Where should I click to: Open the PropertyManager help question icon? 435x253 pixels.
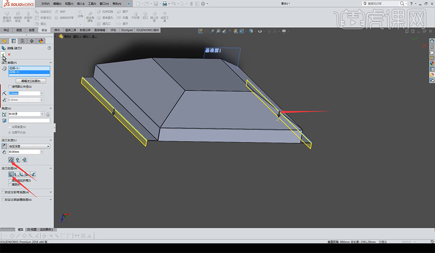click(x=49, y=48)
